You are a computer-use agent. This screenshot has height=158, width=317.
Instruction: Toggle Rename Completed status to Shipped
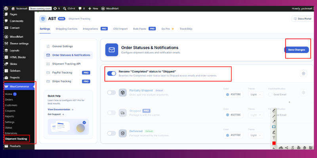pos(111,73)
